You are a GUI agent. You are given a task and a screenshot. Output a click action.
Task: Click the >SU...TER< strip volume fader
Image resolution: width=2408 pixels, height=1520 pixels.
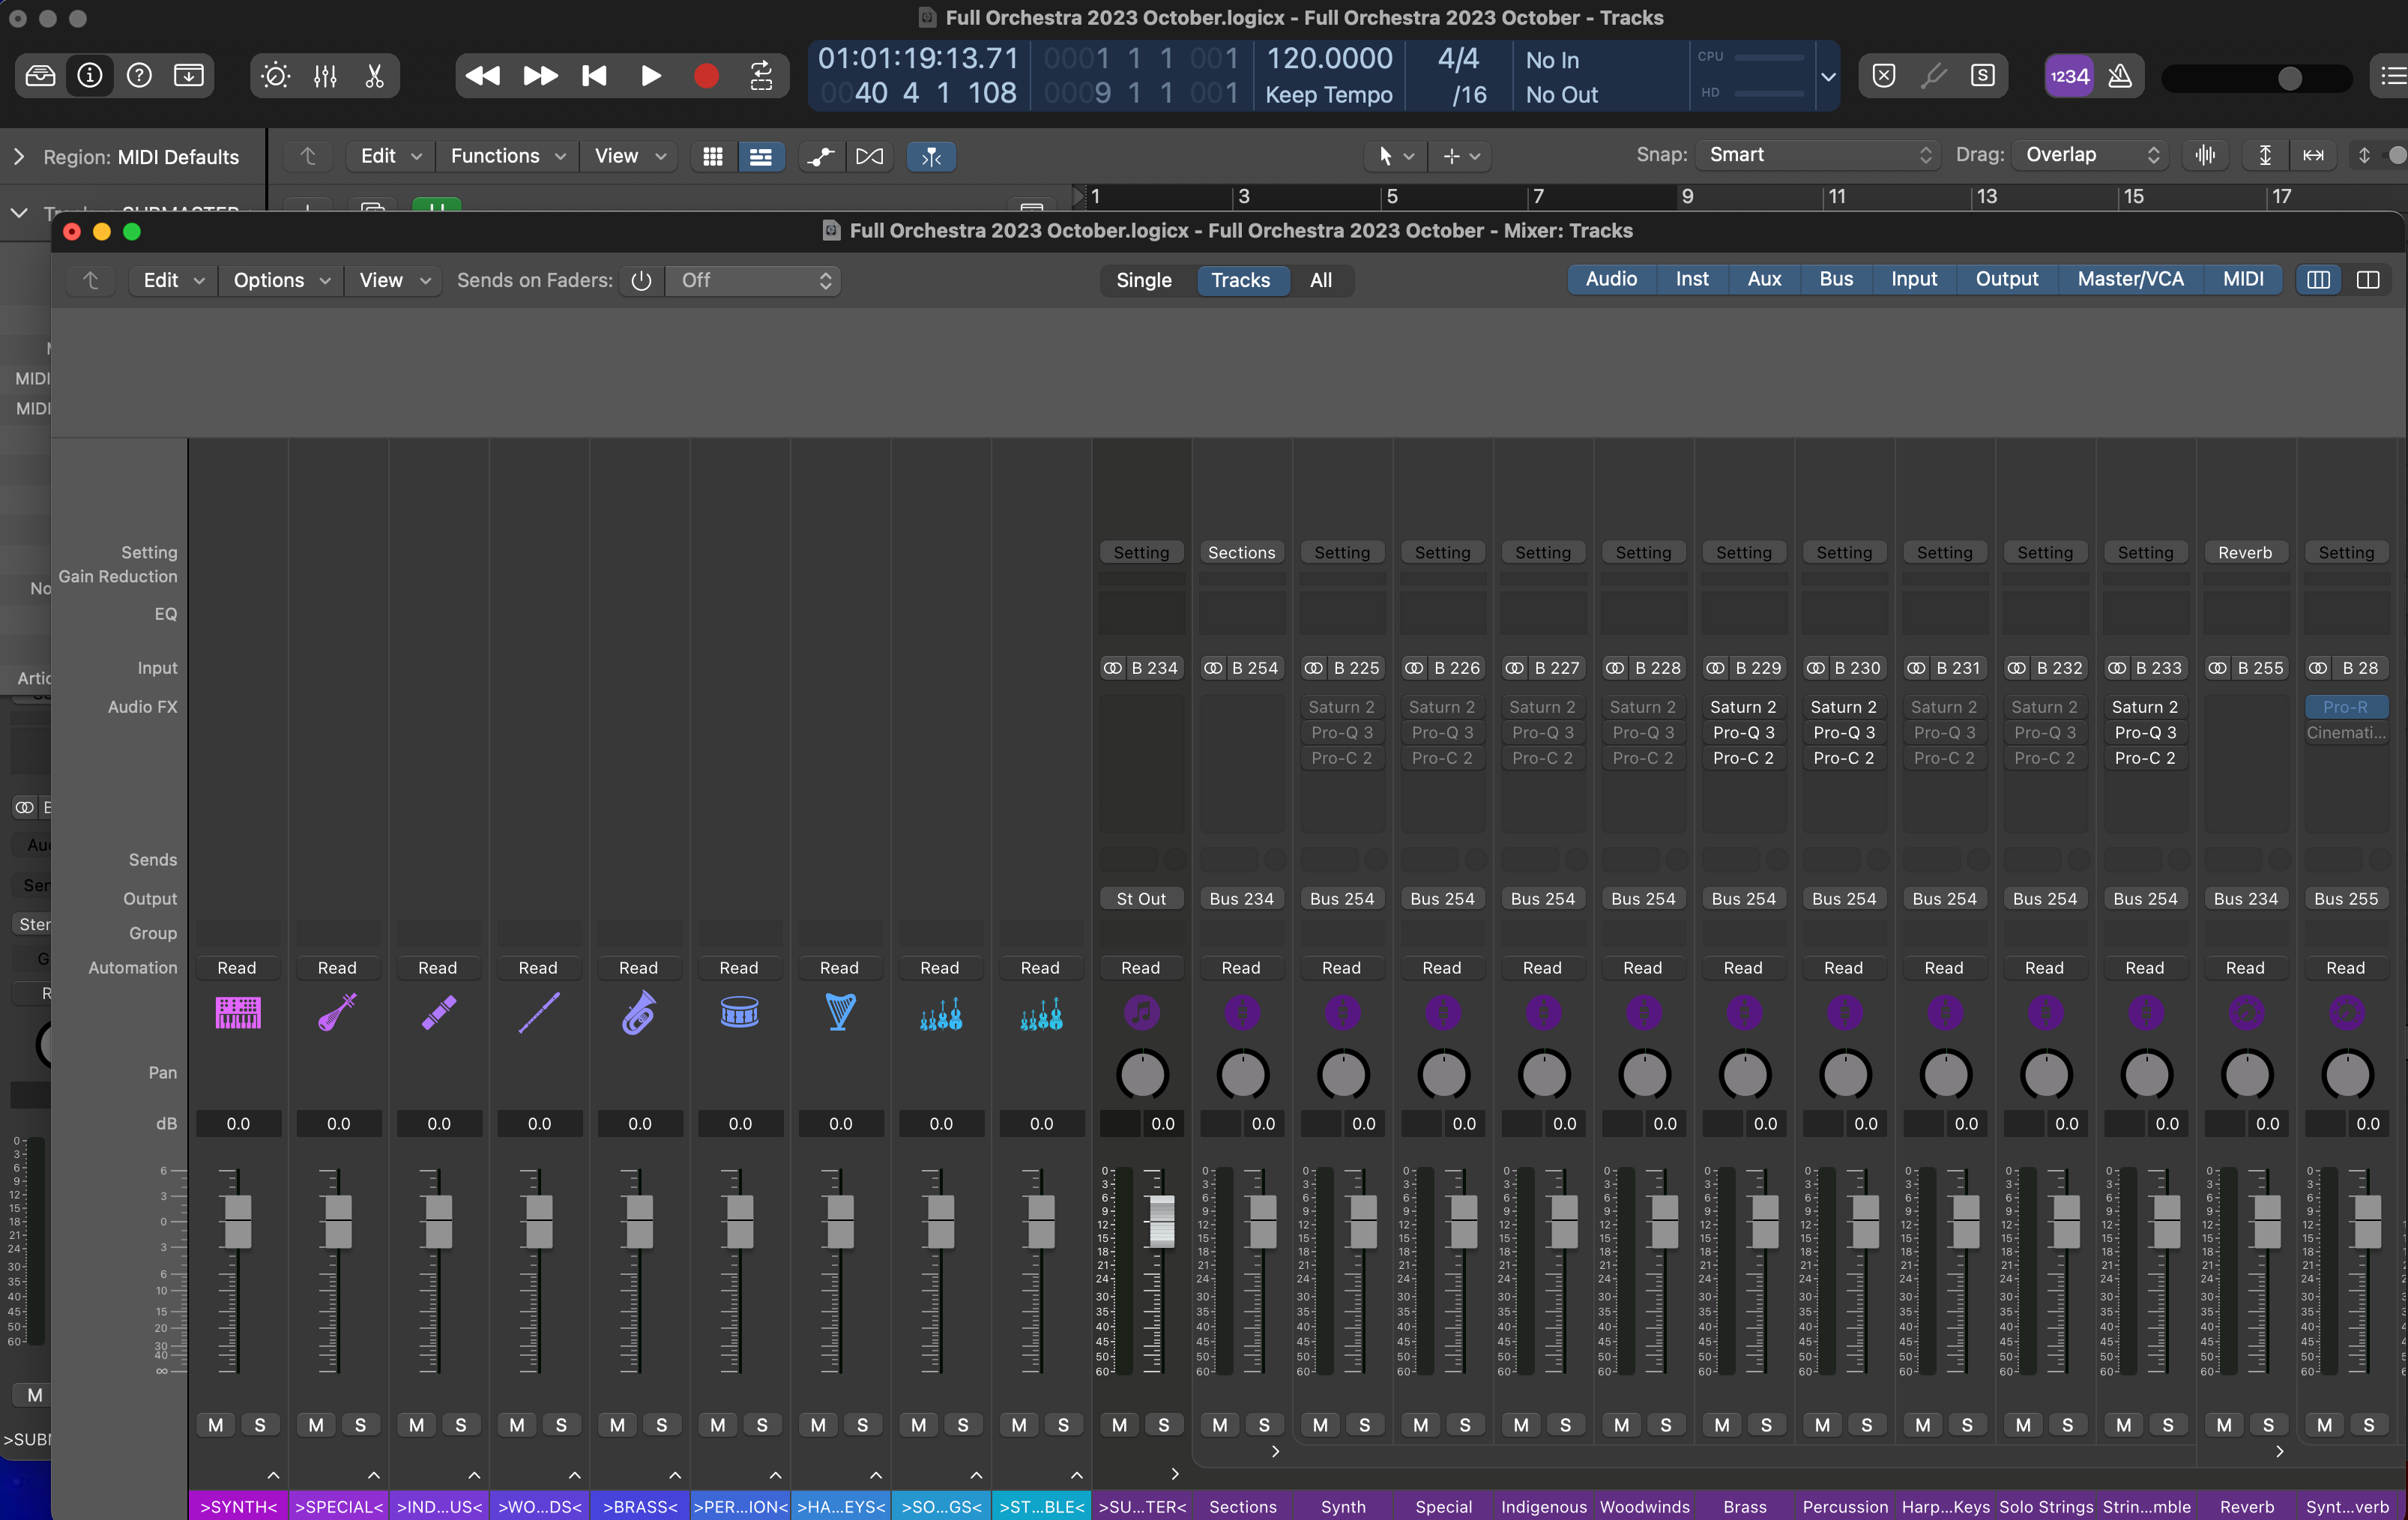click(1161, 1220)
